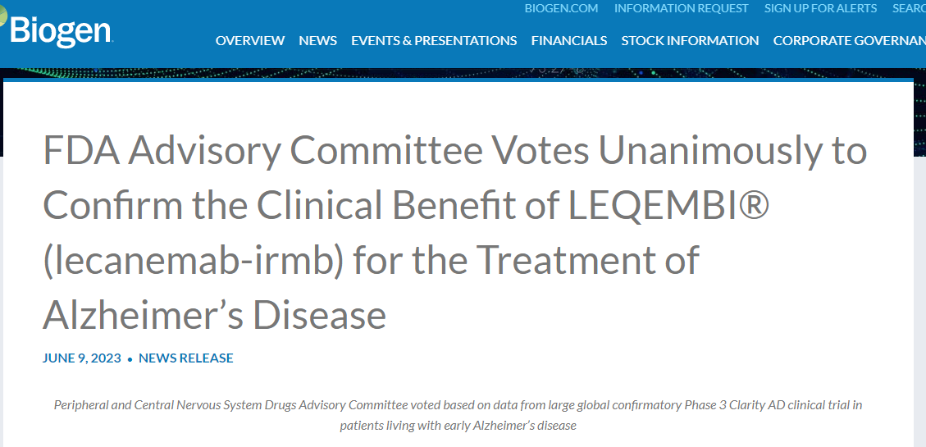Screen dimensions: 926x447
Task: Open the News navigation item
Action: click(x=317, y=40)
